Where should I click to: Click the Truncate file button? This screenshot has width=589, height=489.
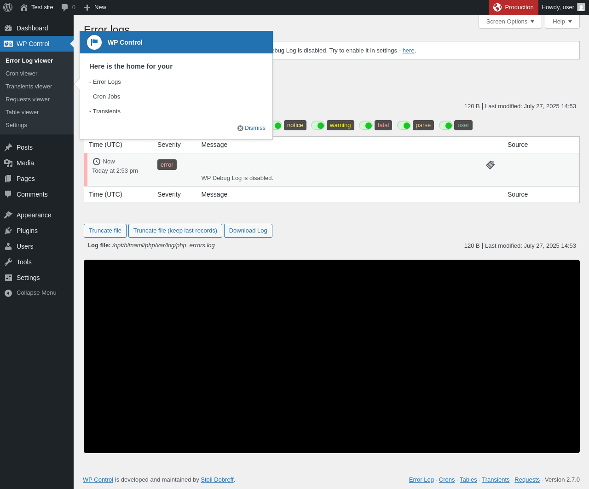coord(105,231)
